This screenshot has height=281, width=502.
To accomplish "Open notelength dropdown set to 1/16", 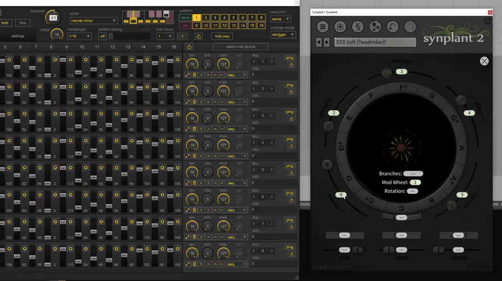I will [x=79, y=36].
